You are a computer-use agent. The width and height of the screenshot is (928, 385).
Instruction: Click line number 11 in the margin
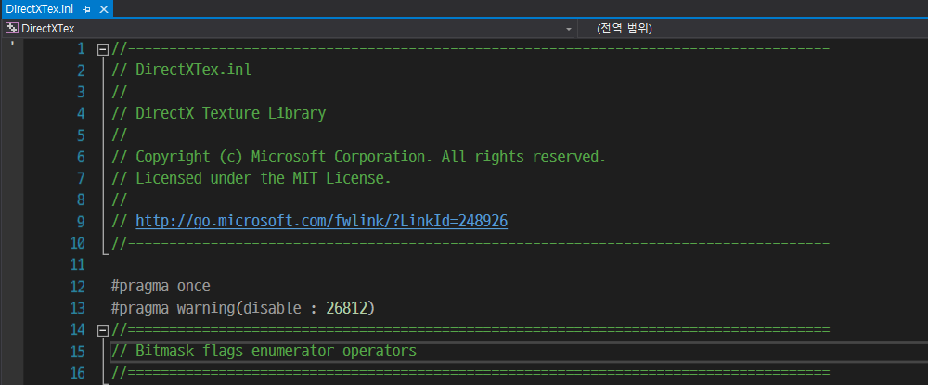(78, 264)
